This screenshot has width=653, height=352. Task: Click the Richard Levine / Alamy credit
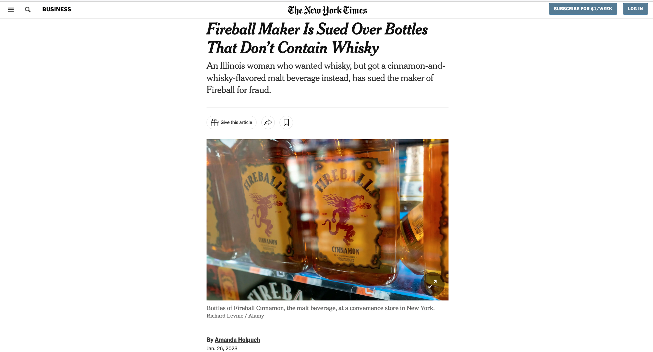(235, 316)
